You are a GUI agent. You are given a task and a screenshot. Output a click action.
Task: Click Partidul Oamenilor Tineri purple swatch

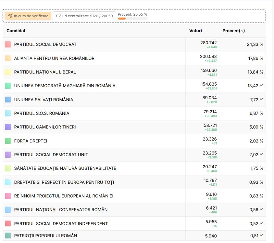click(8, 127)
